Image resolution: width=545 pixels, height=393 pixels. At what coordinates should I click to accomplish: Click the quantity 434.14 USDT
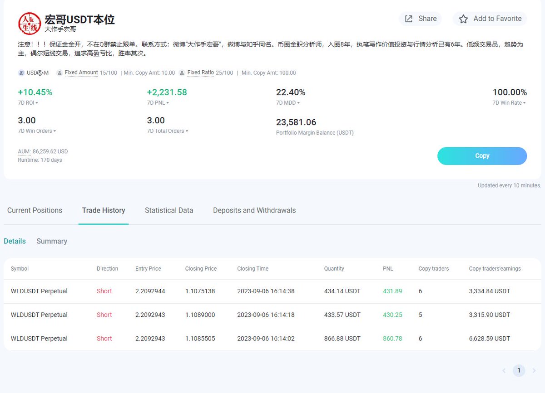pyautogui.click(x=342, y=291)
